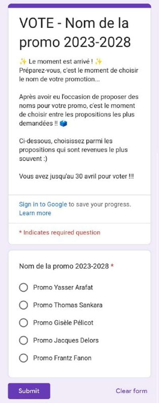The image size is (159, 403).
Task: Select the Promo Yasser Arafat radio circle
Action: [x=23, y=287]
